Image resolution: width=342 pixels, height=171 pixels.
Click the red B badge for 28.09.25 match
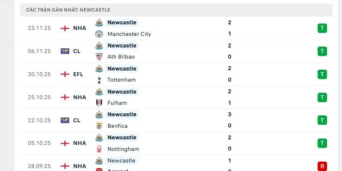[x=322, y=166]
